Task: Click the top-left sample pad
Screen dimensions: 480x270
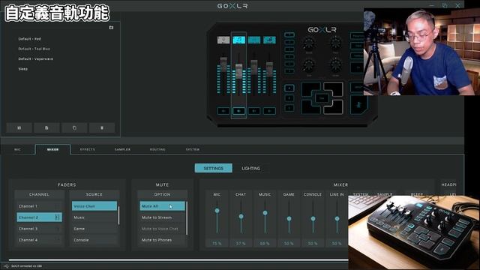Action: coord(310,89)
